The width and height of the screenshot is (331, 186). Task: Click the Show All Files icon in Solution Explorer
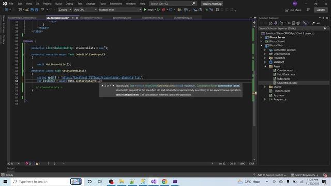298,23
